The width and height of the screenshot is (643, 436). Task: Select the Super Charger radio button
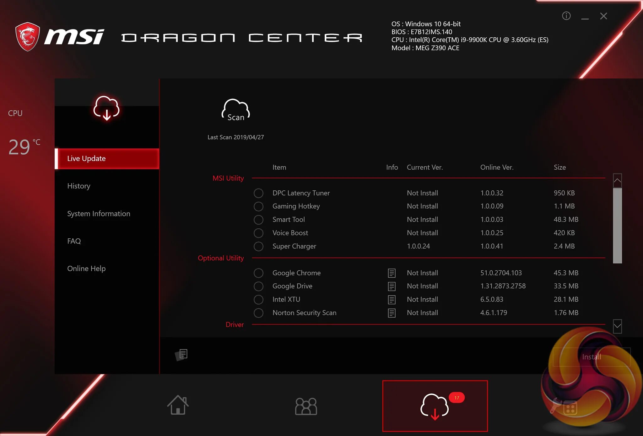tap(258, 246)
